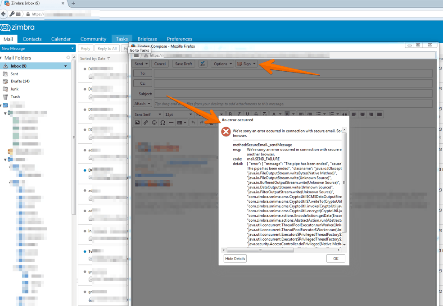Apply bold formatting in compose toolbar
Viewport: 443px width, 306px height.
click(x=231, y=114)
